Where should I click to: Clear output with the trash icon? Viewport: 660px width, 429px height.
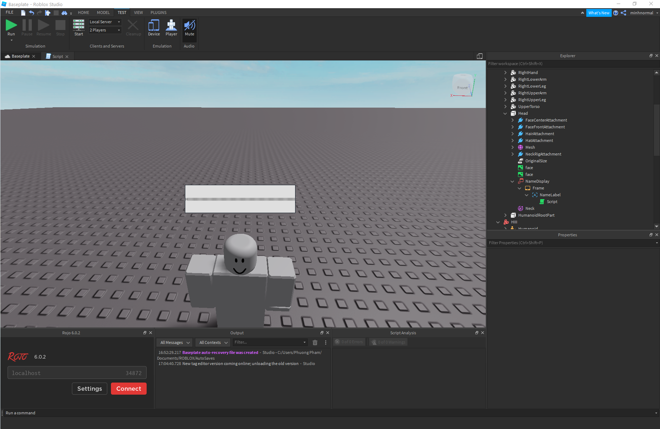click(x=315, y=342)
